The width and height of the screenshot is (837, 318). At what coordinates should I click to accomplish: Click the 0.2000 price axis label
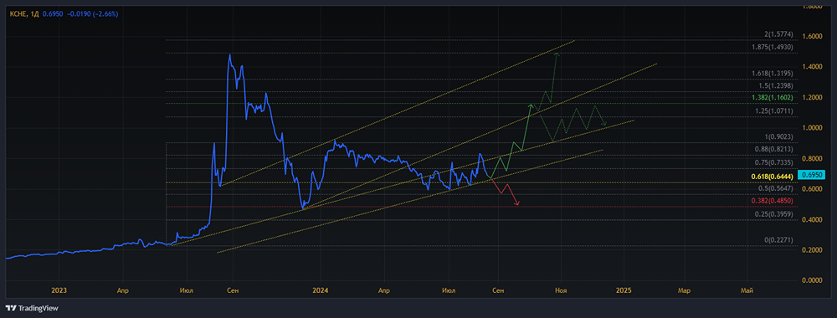coord(812,249)
